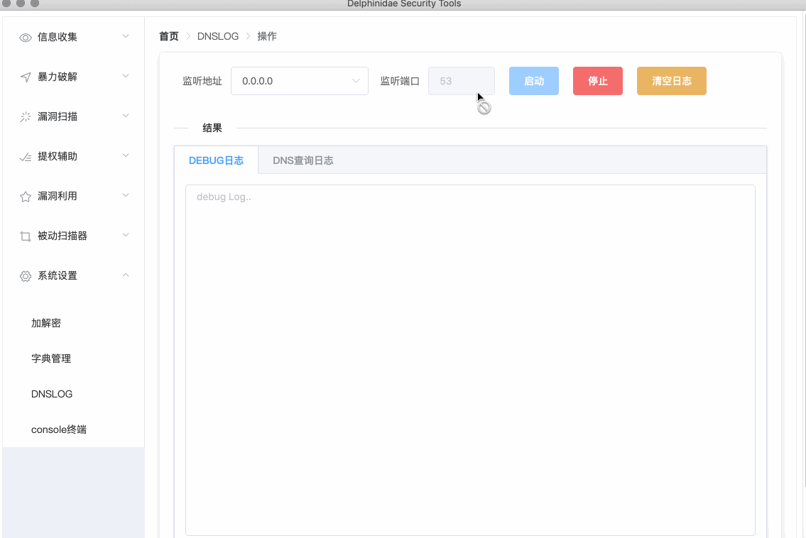This screenshot has width=806, height=538.
Task: Click the crop icon beside 被动扫描器
Action: 26,236
